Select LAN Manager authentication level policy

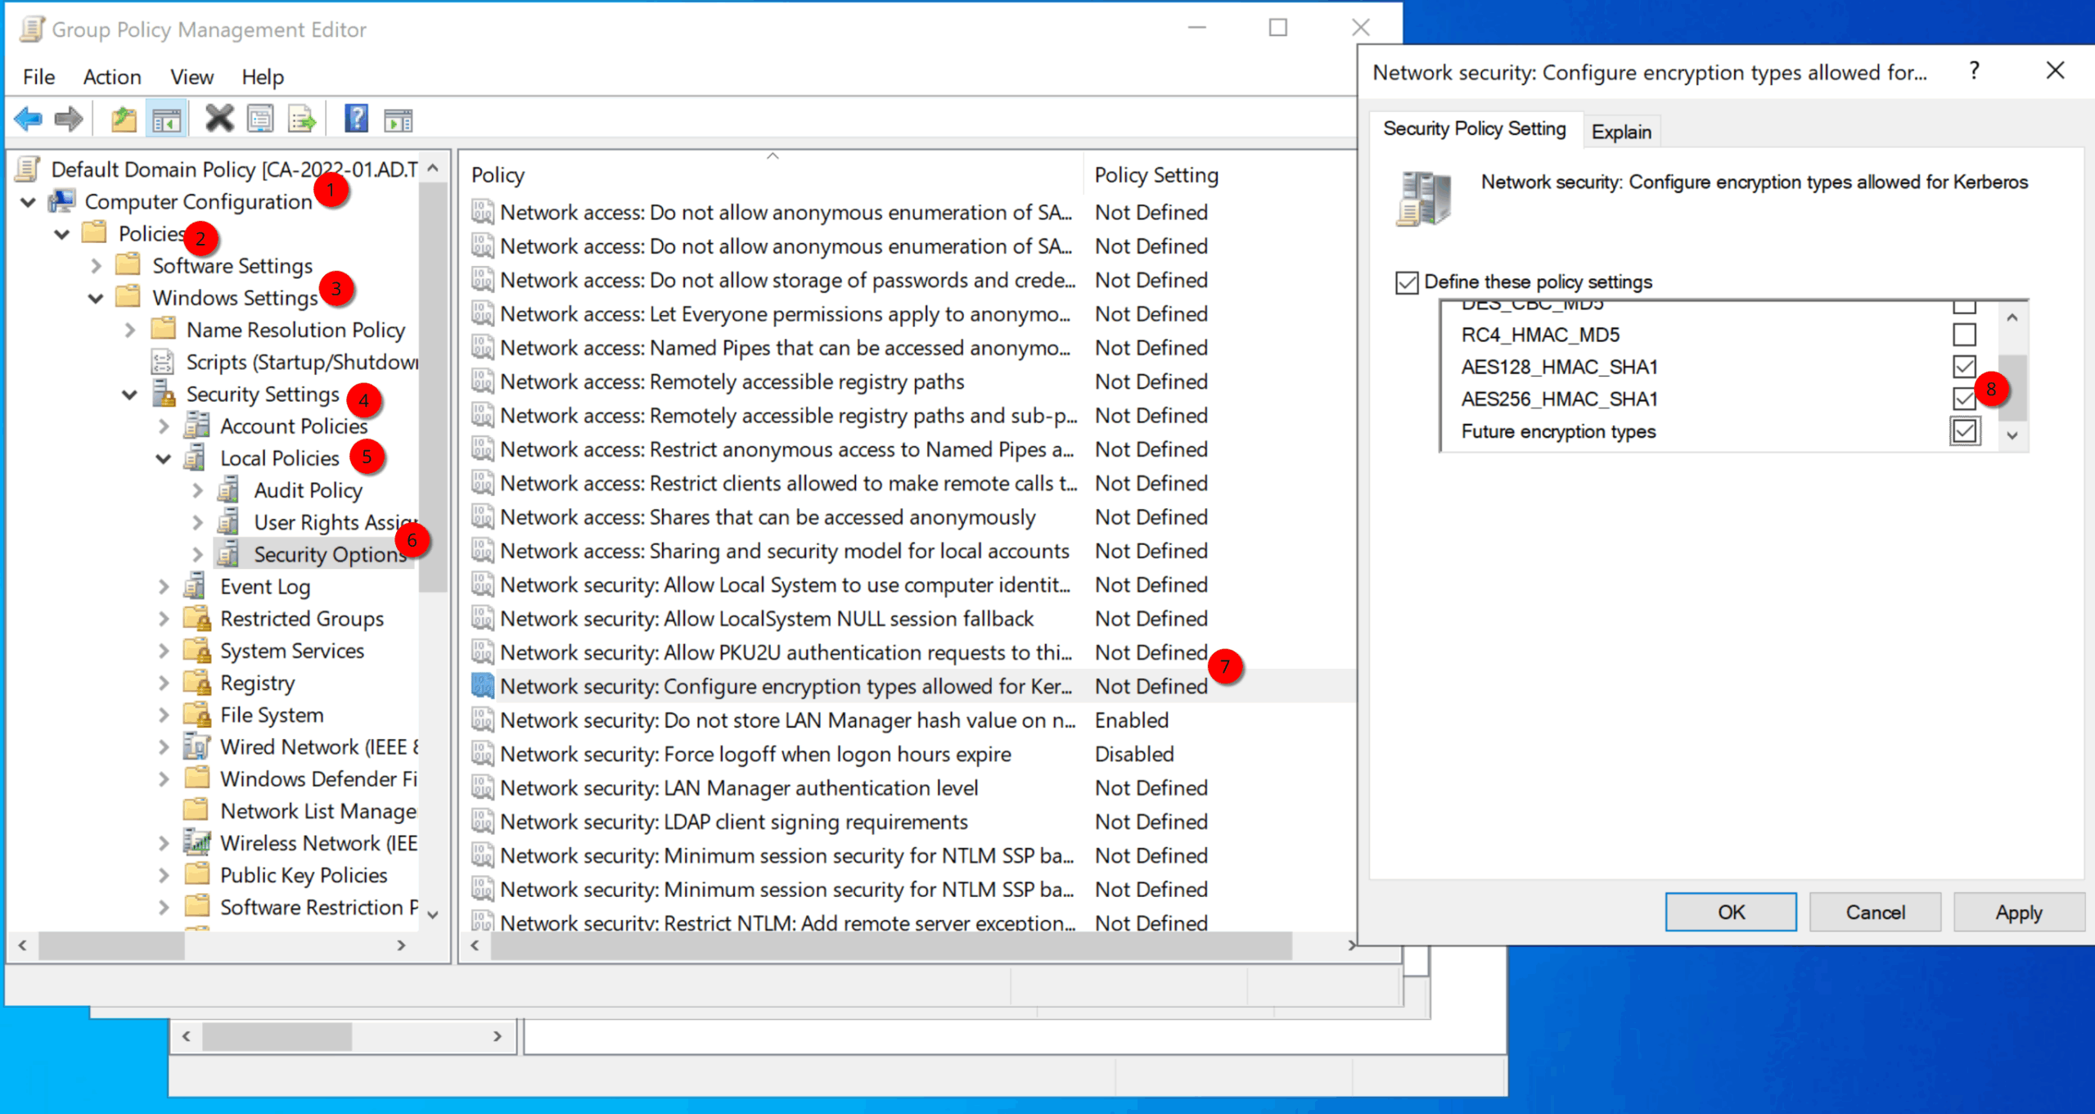coord(738,788)
